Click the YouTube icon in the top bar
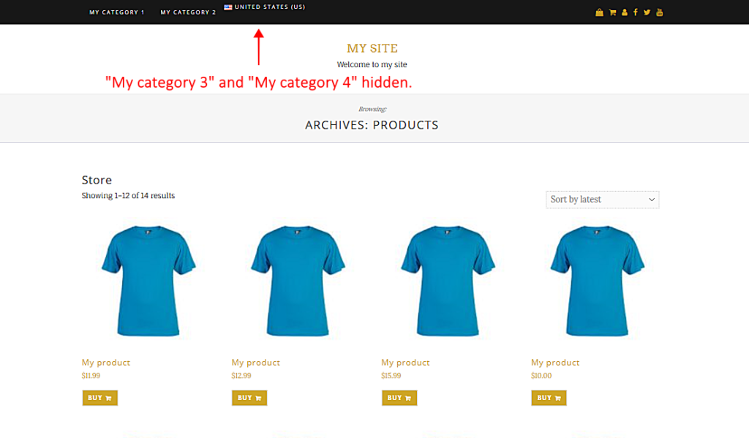The height and width of the screenshot is (438, 749). pyautogui.click(x=659, y=12)
